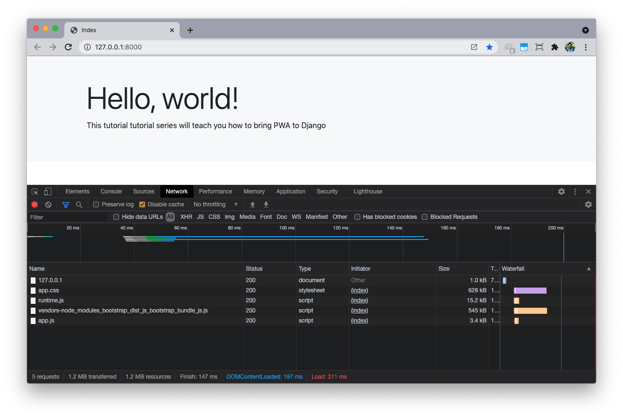The image size is (623, 419).
Task: Activate the inspect element picker
Action: coord(35,192)
